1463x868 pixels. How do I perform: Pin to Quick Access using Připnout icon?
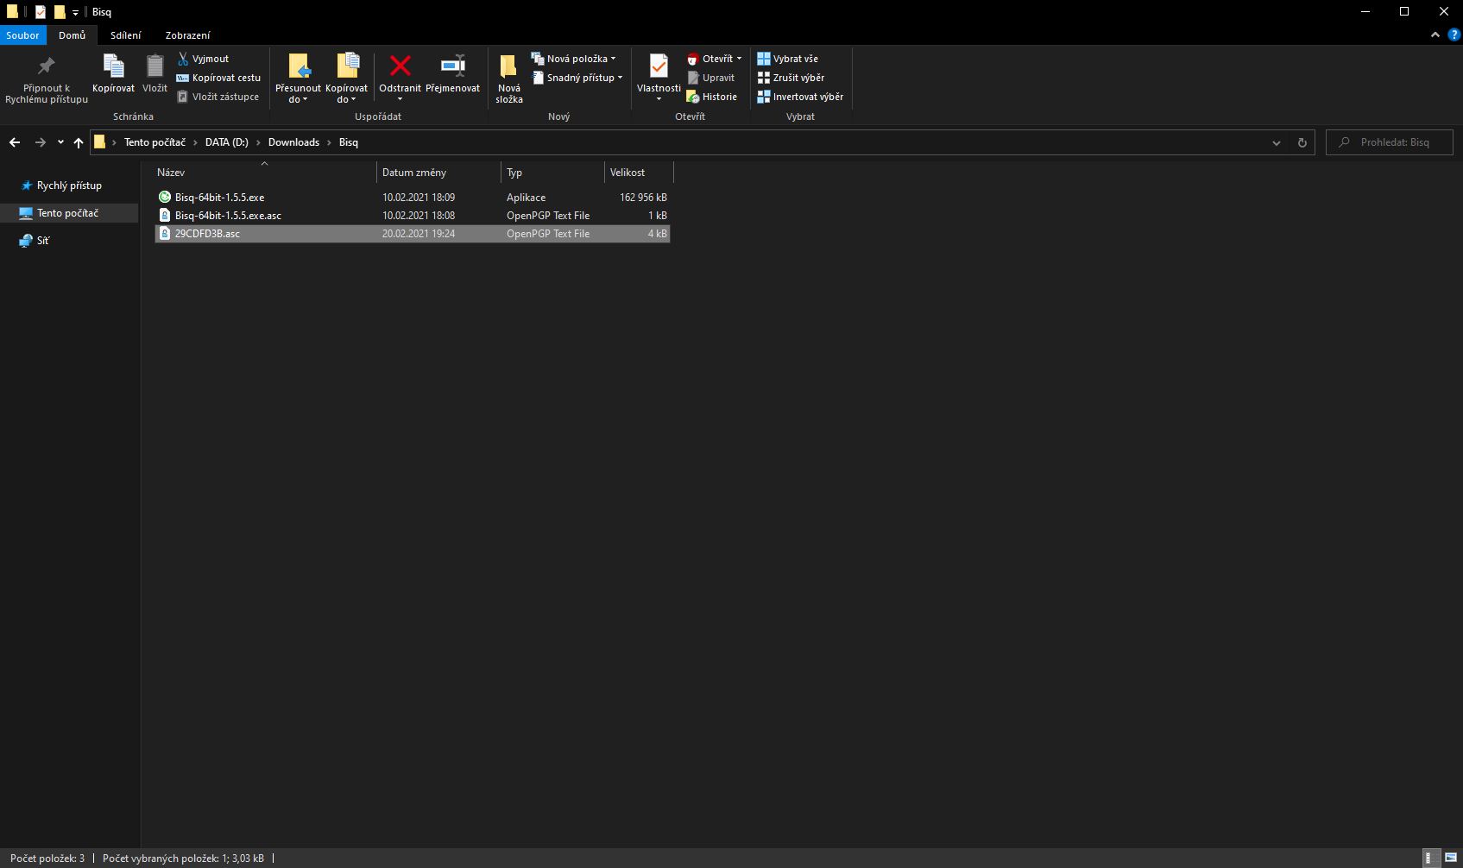(47, 66)
